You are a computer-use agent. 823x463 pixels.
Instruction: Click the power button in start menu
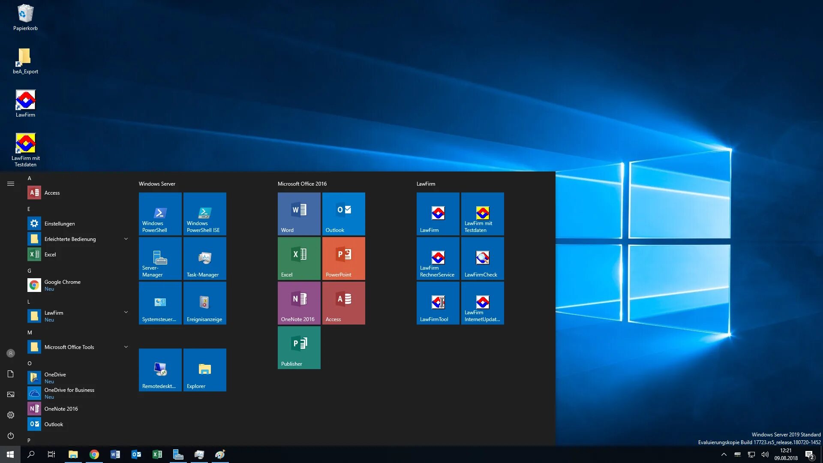pos(11,436)
